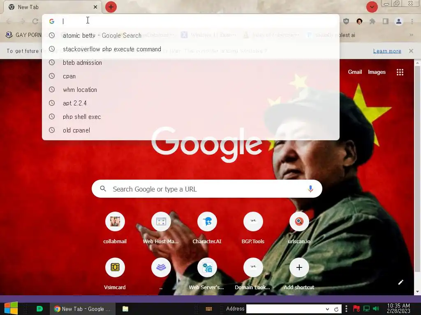Choose the 'whm location' suggestion
This screenshot has height=315, width=421.
[191, 89]
